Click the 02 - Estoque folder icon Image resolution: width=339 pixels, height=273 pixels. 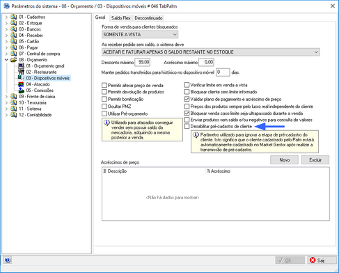point(14,23)
